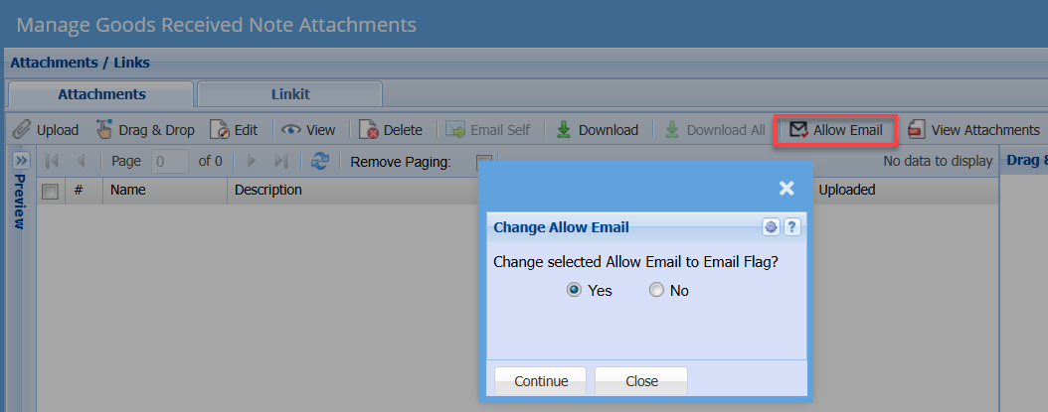Click the Upload paperclip icon
This screenshot has height=412, width=1048.
click(21, 130)
